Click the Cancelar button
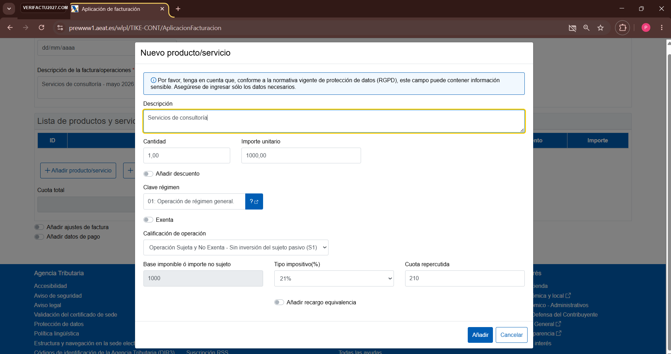The height and width of the screenshot is (354, 671). coord(511,335)
